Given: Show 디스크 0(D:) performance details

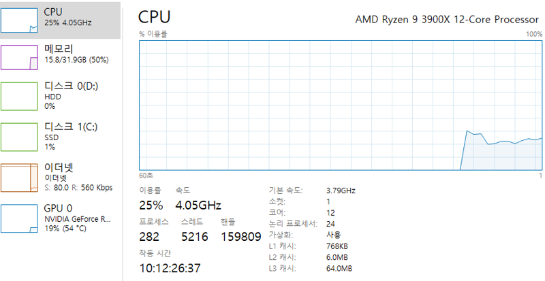Looking at the screenshot, I should (x=61, y=97).
